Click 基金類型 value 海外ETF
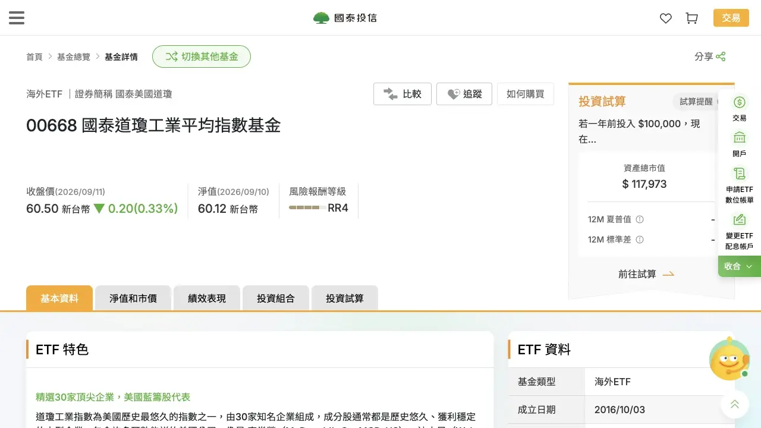 click(612, 382)
